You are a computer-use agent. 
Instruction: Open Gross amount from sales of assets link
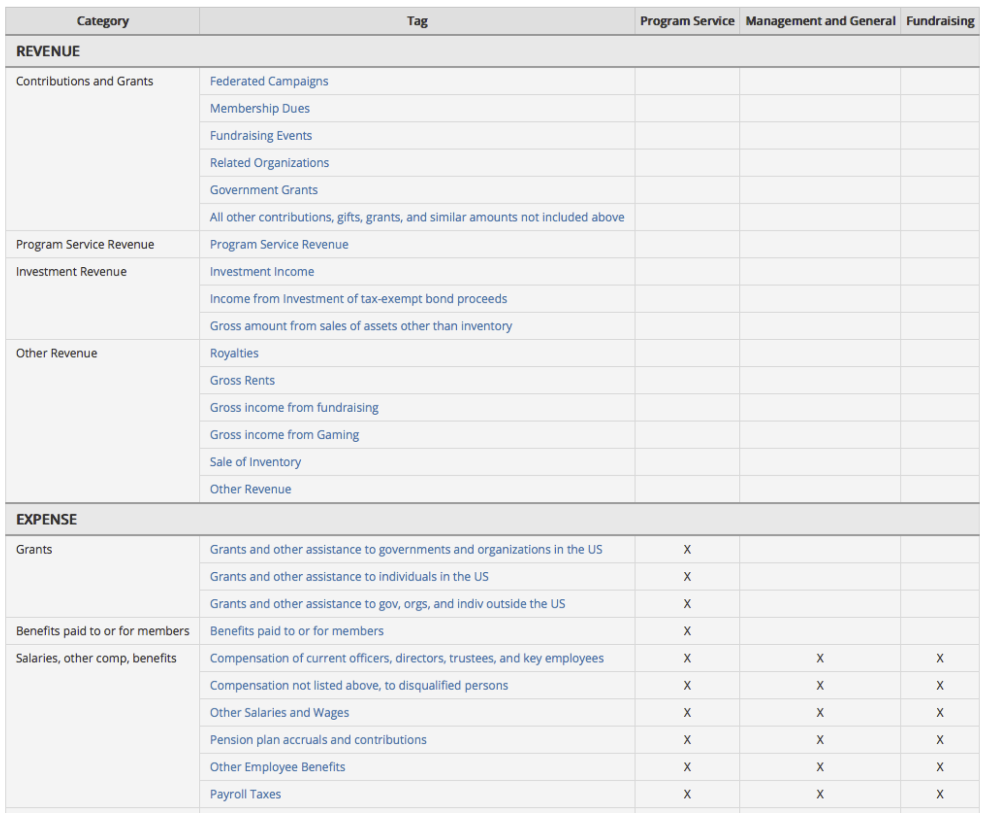[360, 325]
